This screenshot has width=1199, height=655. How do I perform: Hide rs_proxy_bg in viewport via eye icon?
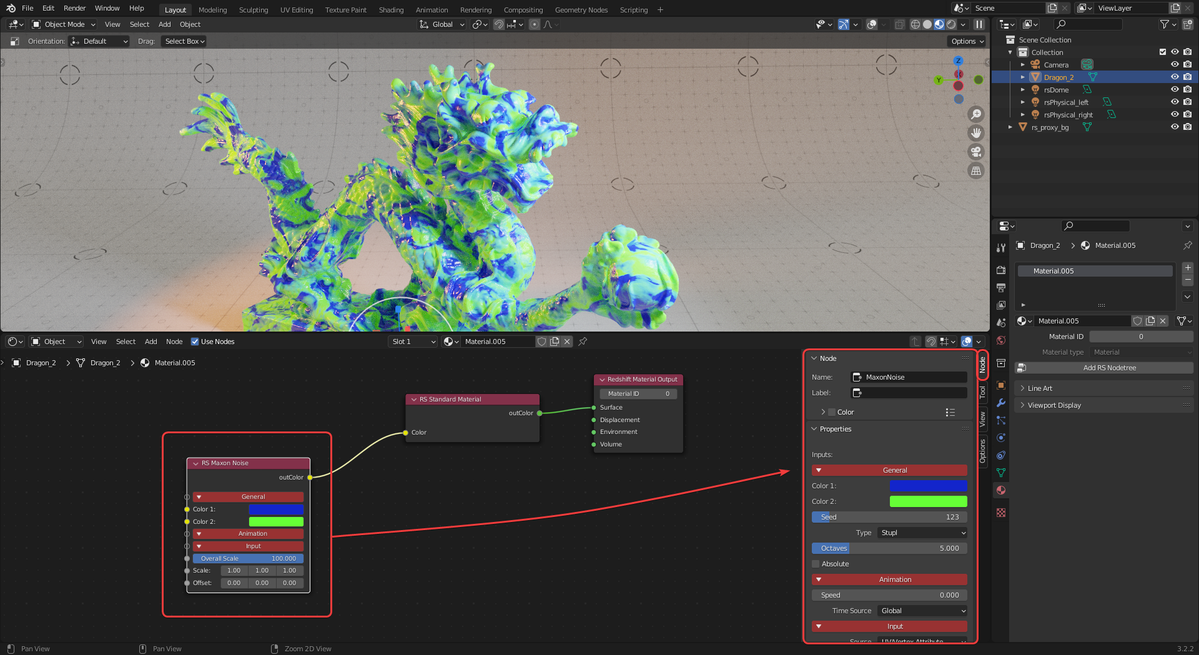tap(1175, 127)
